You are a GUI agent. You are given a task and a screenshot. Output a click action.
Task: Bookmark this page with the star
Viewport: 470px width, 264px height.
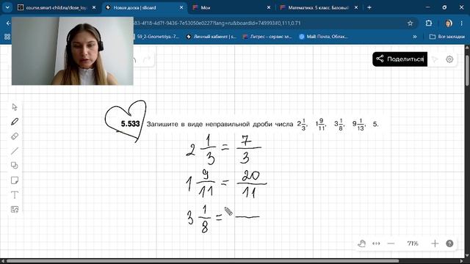click(410, 23)
